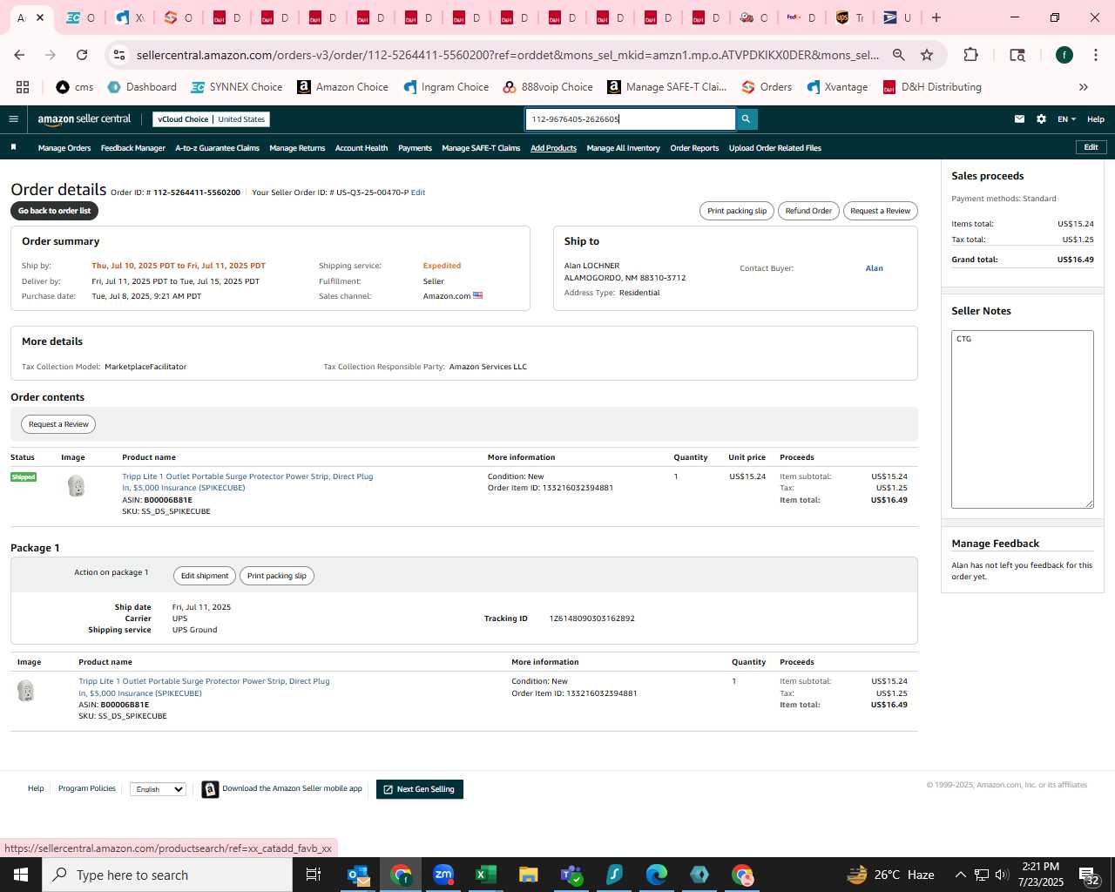The width and height of the screenshot is (1115, 892).
Task: Open Microsoft Teams from the taskbar
Action: click(571, 875)
